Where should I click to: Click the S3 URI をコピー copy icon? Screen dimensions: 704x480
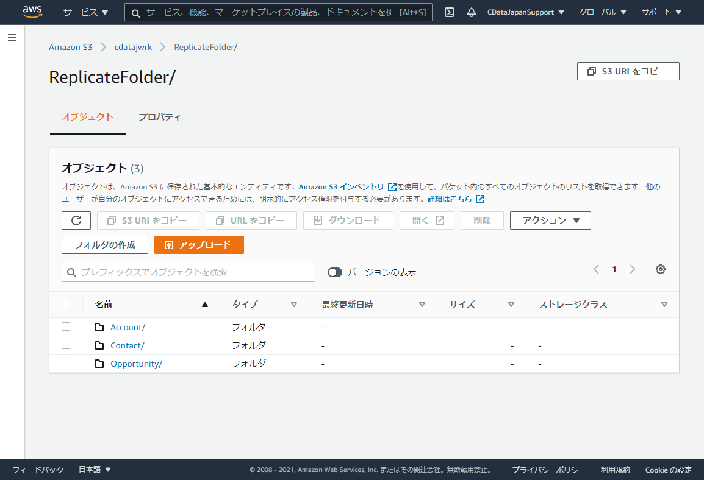click(591, 71)
